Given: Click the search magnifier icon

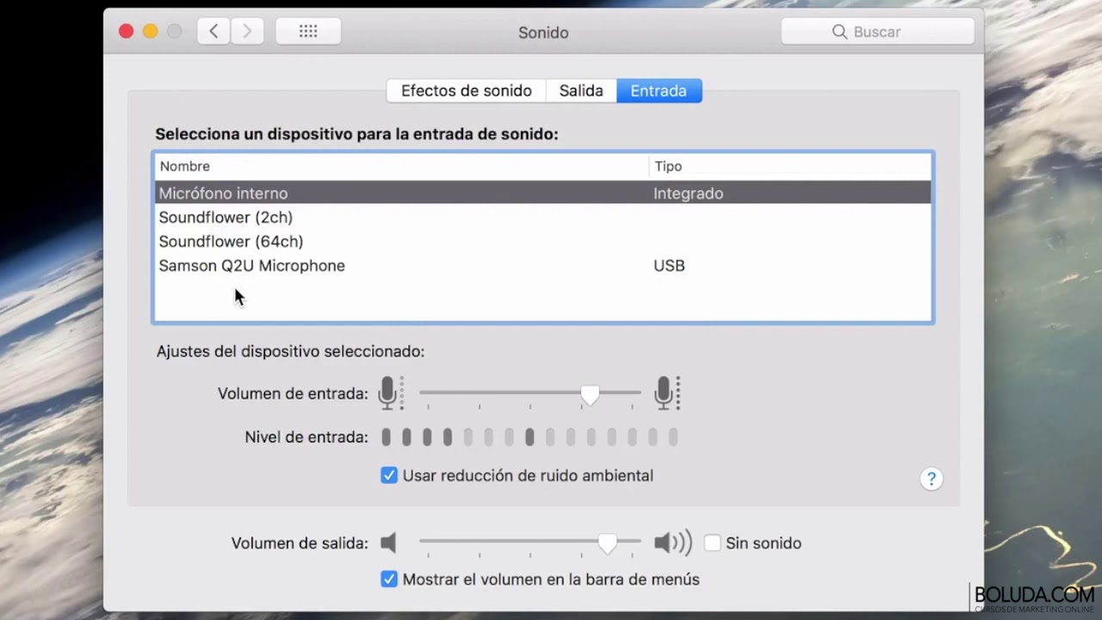Looking at the screenshot, I should click(839, 32).
